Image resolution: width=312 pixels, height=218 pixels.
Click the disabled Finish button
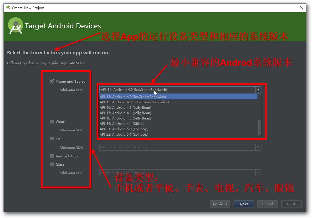click(291, 204)
